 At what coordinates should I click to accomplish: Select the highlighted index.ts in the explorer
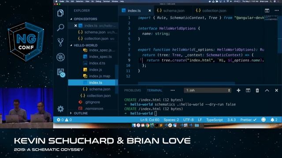(93, 83)
